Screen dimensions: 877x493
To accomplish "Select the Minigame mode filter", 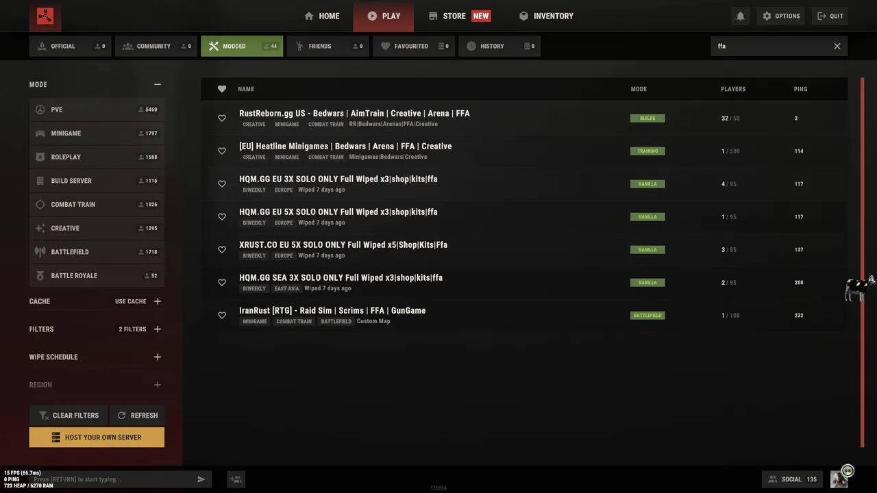I will click(97, 134).
